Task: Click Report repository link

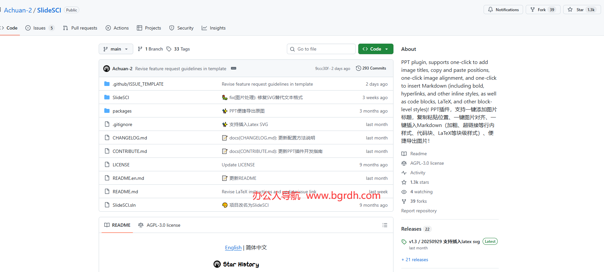Action: 419,211
